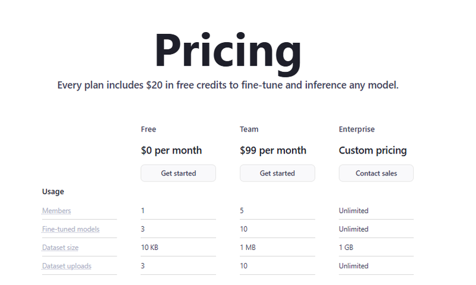The image size is (476, 285).
Task: Click the $0 per month price
Action: tap(171, 151)
